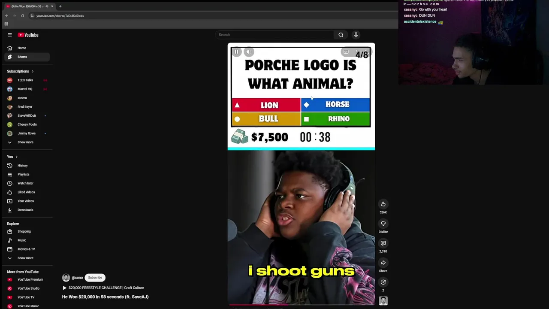The height and width of the screenshot is (309, 549).
Task: Mute the Short using speaker icon
Action: [x=249, y=51]
